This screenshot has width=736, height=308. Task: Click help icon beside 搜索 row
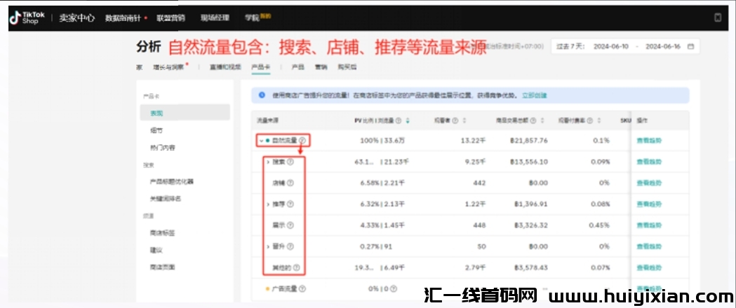(x=290, y=162)
